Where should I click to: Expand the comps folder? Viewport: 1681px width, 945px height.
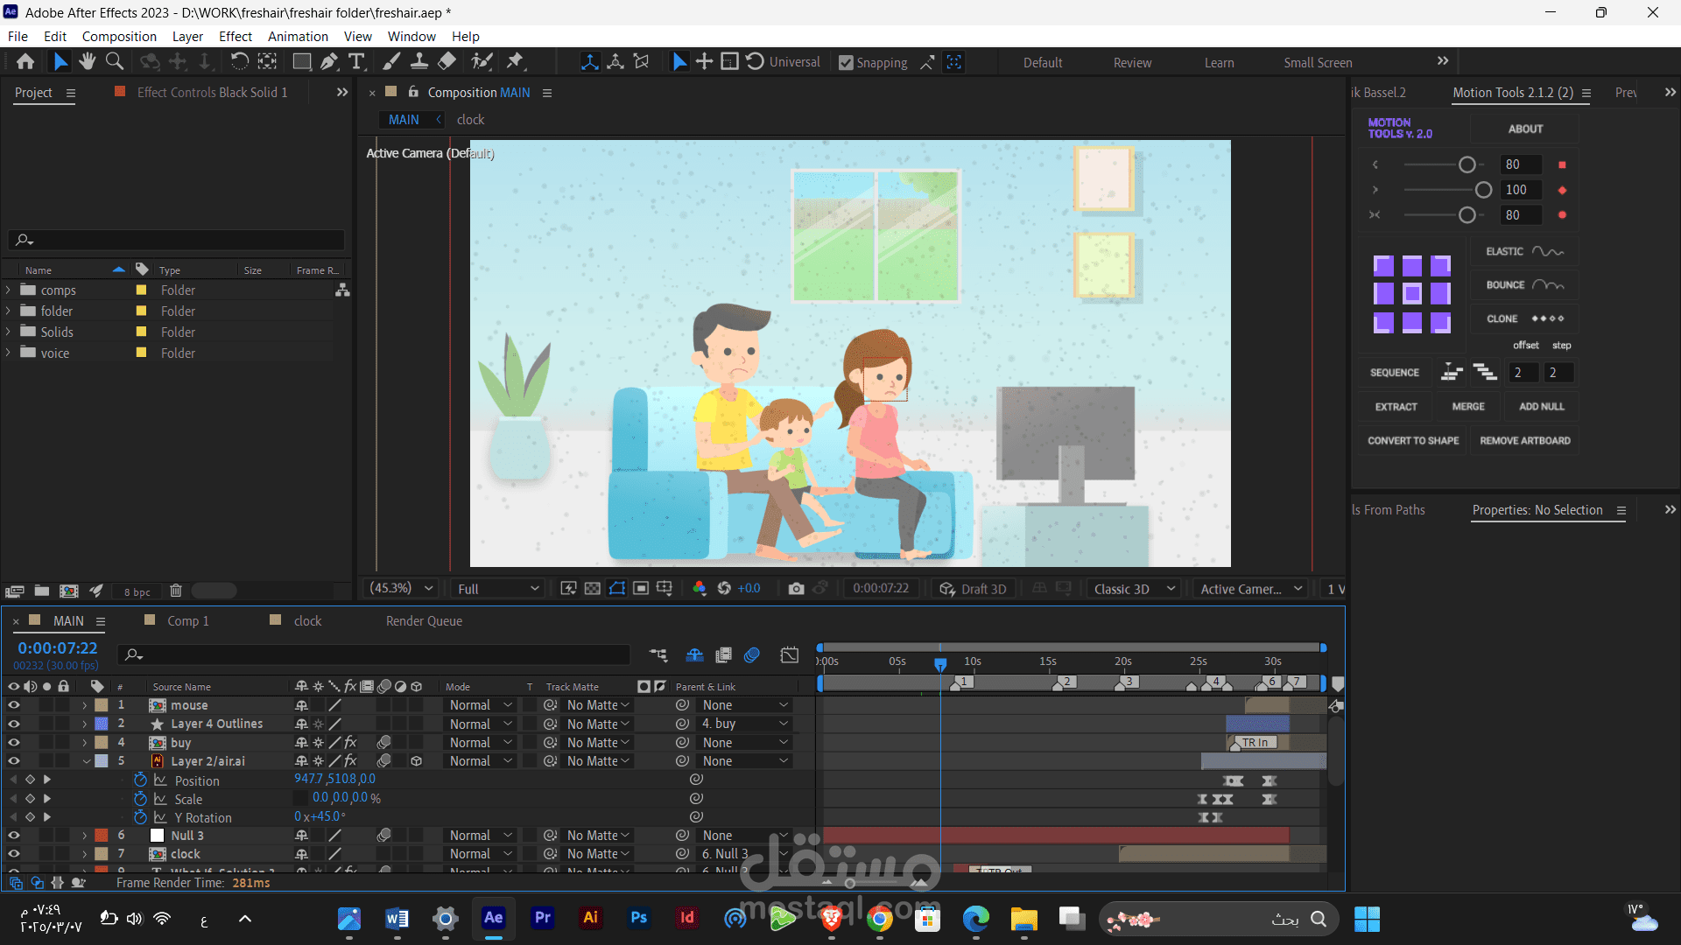[x=9, y=290]
